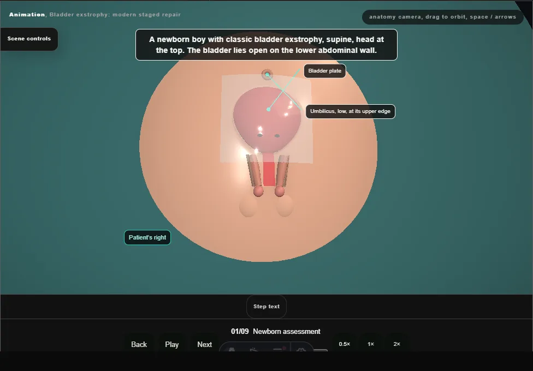Set playback speed to 0.5×
The height and width of the screenshot is (371, 533).
coord(345,344)
